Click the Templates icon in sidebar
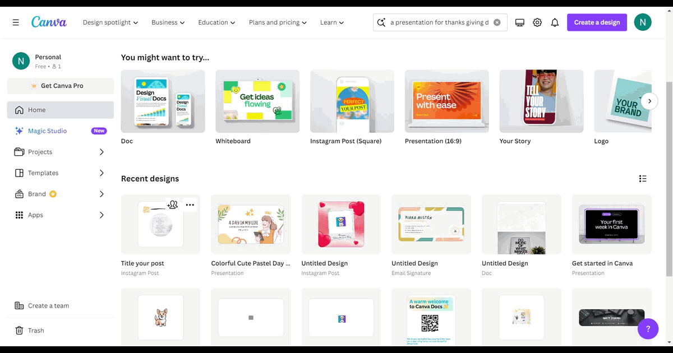 [x=19, y=173]
